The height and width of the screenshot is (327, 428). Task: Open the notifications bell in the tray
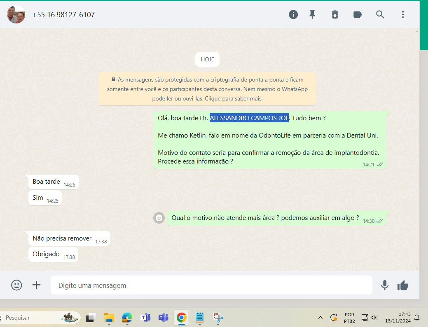point(417,318)
